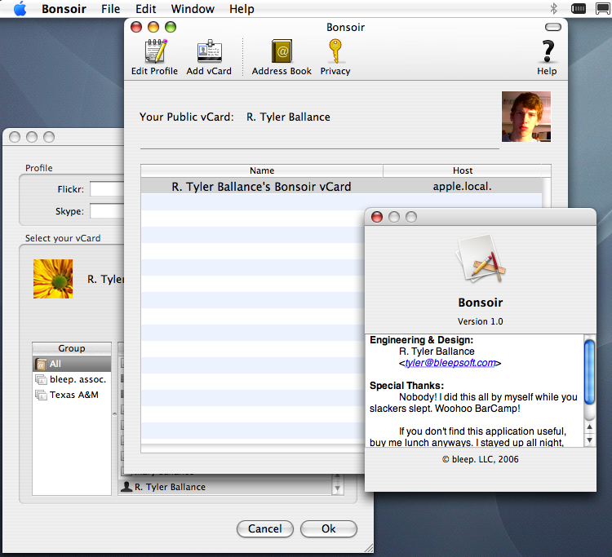
Task: Select the All group icon row
Action: click(72, 364)
